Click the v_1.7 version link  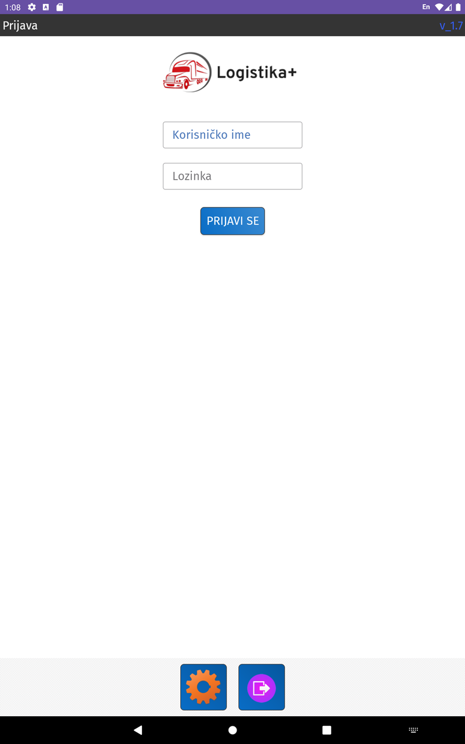point(451,26)
